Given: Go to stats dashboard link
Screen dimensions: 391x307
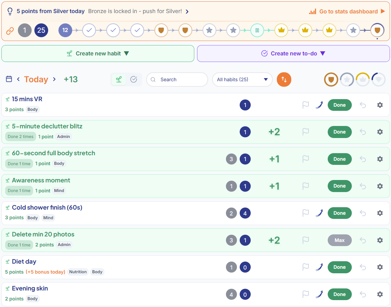Looking at the screenshot, I should tap(347, 11).
